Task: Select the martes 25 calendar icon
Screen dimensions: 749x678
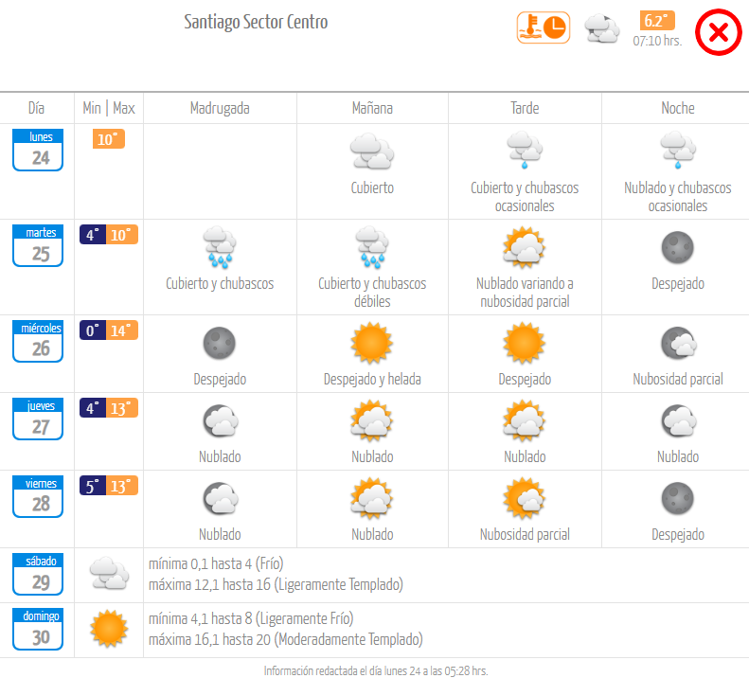Action: (38, 245)
